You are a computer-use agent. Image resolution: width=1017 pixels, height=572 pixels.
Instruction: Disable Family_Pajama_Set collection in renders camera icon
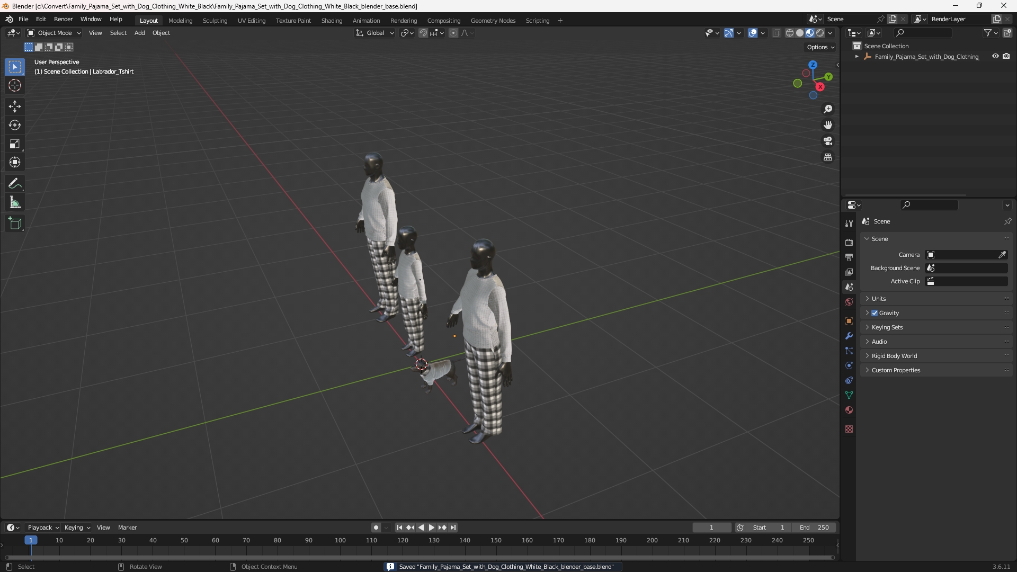pyautogui.click(x=1006, y=56)
